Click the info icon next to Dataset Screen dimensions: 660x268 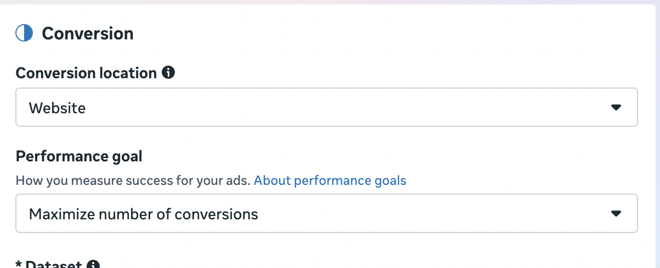click(93, 265)
